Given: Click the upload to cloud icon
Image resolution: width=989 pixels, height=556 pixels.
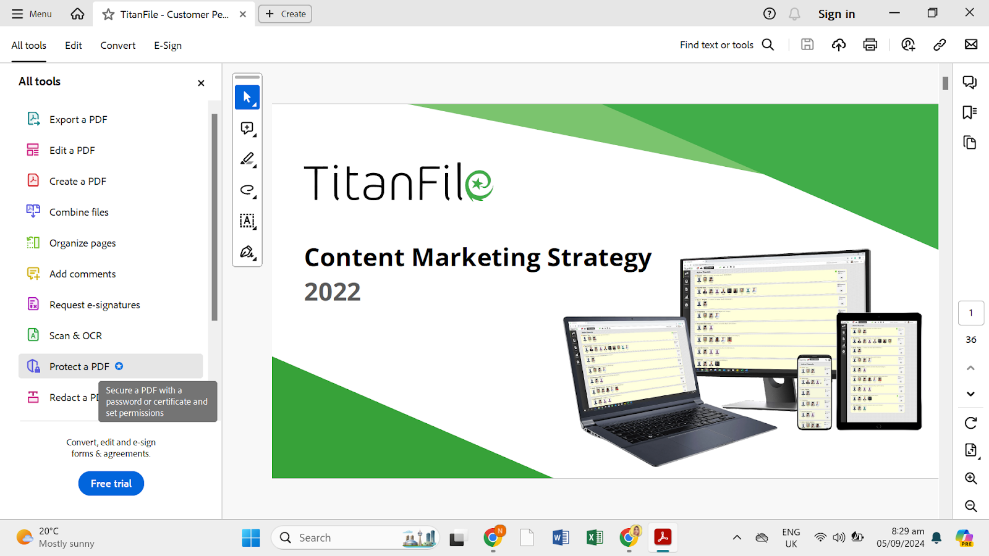Looking at the screenshot, I should click(x=839, y=44).
